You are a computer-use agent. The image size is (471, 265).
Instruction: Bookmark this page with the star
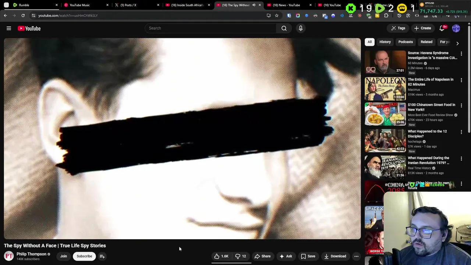pos(277,15)
